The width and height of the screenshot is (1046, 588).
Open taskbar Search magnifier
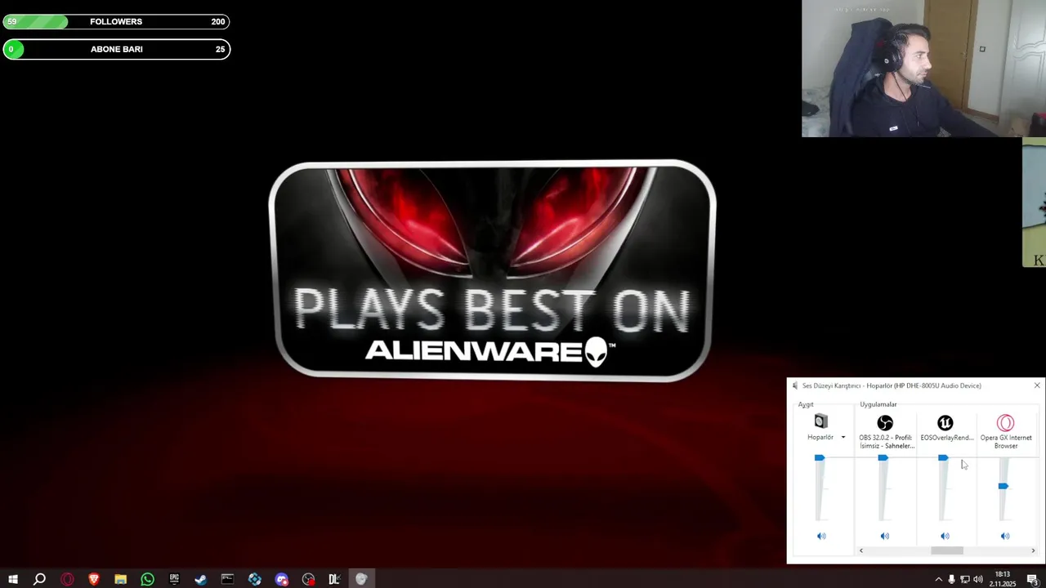click(x=39, y=580)
